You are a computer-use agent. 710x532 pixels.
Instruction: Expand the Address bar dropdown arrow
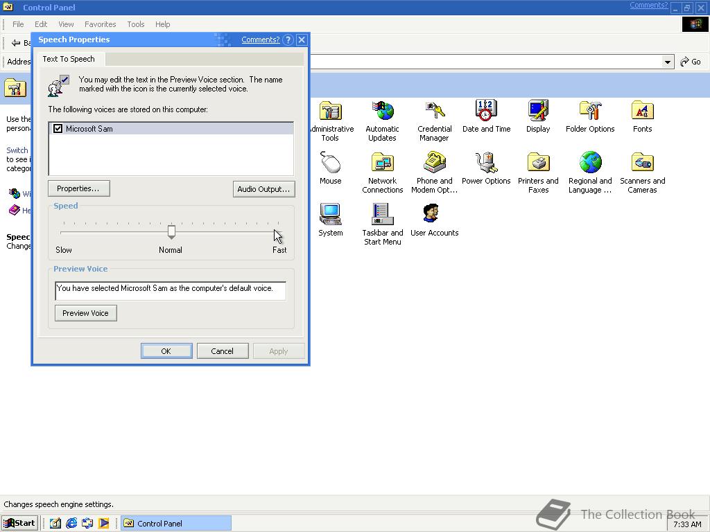(668, 62)
